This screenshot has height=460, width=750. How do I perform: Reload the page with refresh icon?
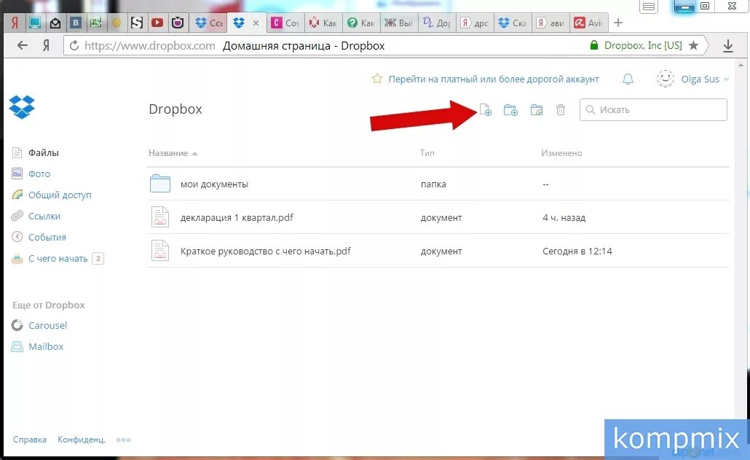(x=74, y=45)
